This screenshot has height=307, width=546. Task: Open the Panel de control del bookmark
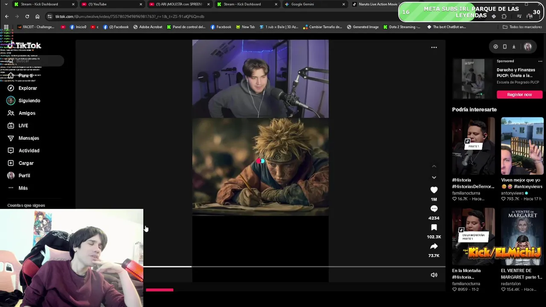pyautogui.click(x=186, y=27)
